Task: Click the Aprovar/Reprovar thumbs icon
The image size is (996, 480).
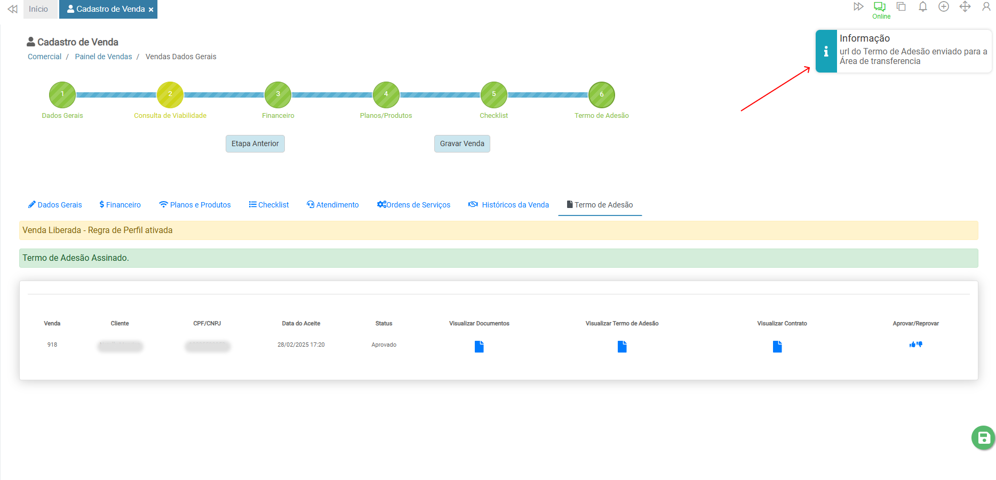Action: pyautogui.click(x=915, y=345)
